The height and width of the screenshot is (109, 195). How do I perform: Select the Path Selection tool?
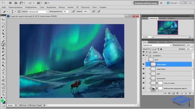tap(3, 77)
